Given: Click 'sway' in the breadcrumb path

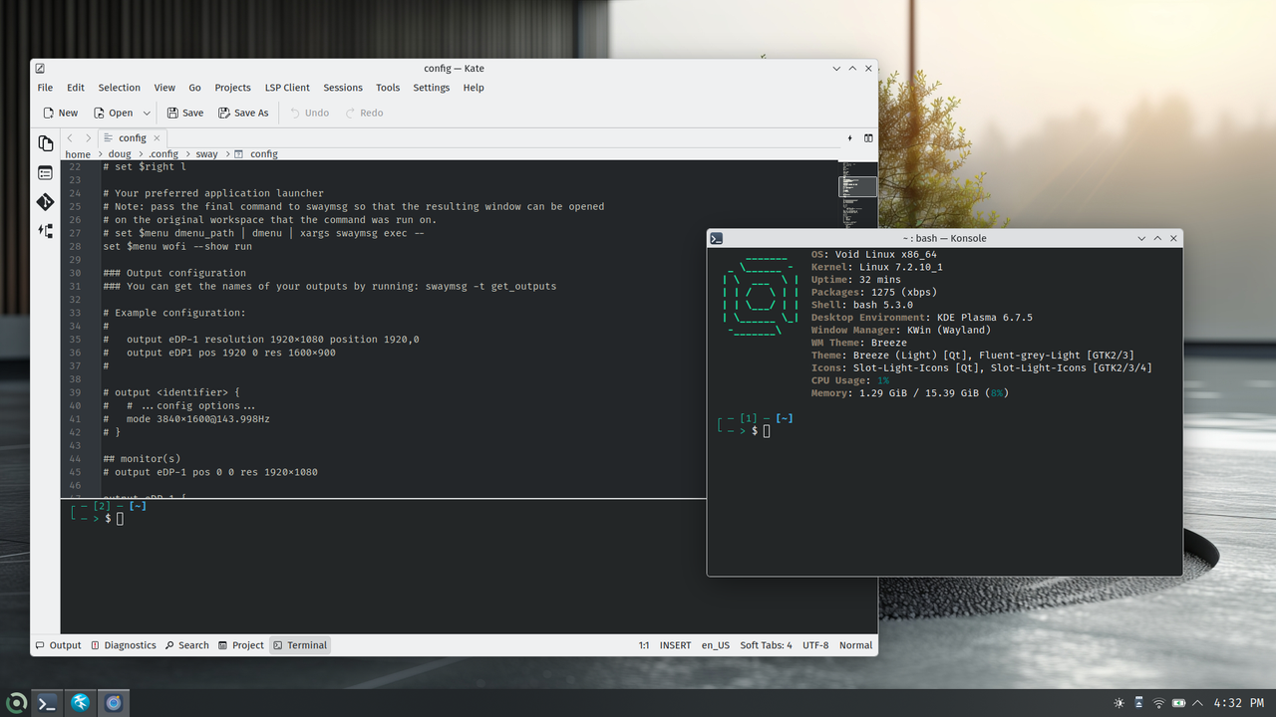Looking at the screenshot, I should click(x=206, y=154).
